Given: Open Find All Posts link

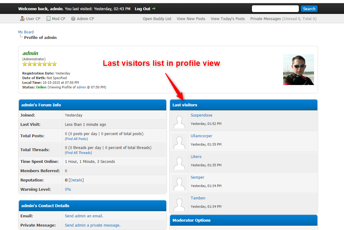Looking at the screenshot, I should (76, 139).
